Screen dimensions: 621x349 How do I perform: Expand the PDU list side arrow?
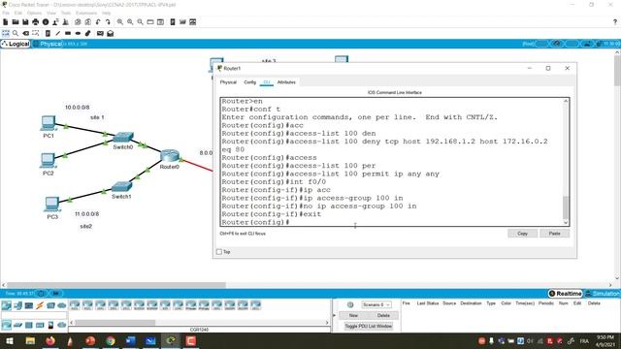(x=334, y=315)
